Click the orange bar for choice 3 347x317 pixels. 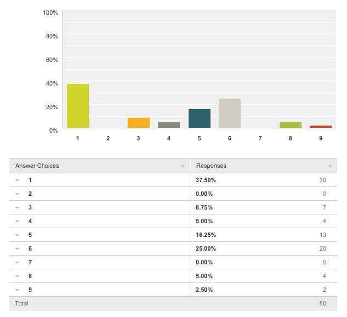[x=139, y=123]
